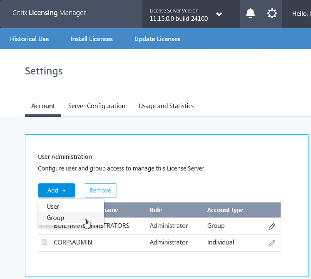
Task: Open the Server Configuration tab
Action: pyautogui.click(x=97, y=106)
